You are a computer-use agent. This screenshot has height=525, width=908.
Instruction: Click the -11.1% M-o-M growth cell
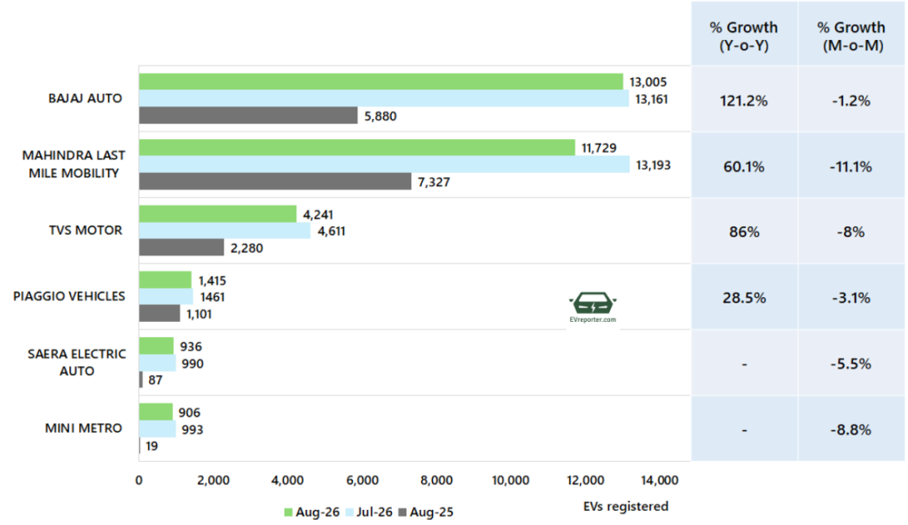click(851, 167)
